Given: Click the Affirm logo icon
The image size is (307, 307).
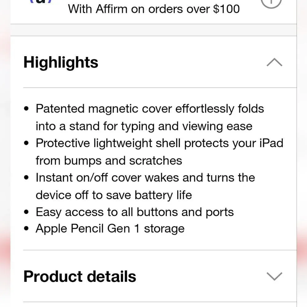Looking at the screenshot, I should [x=41, y=2].
